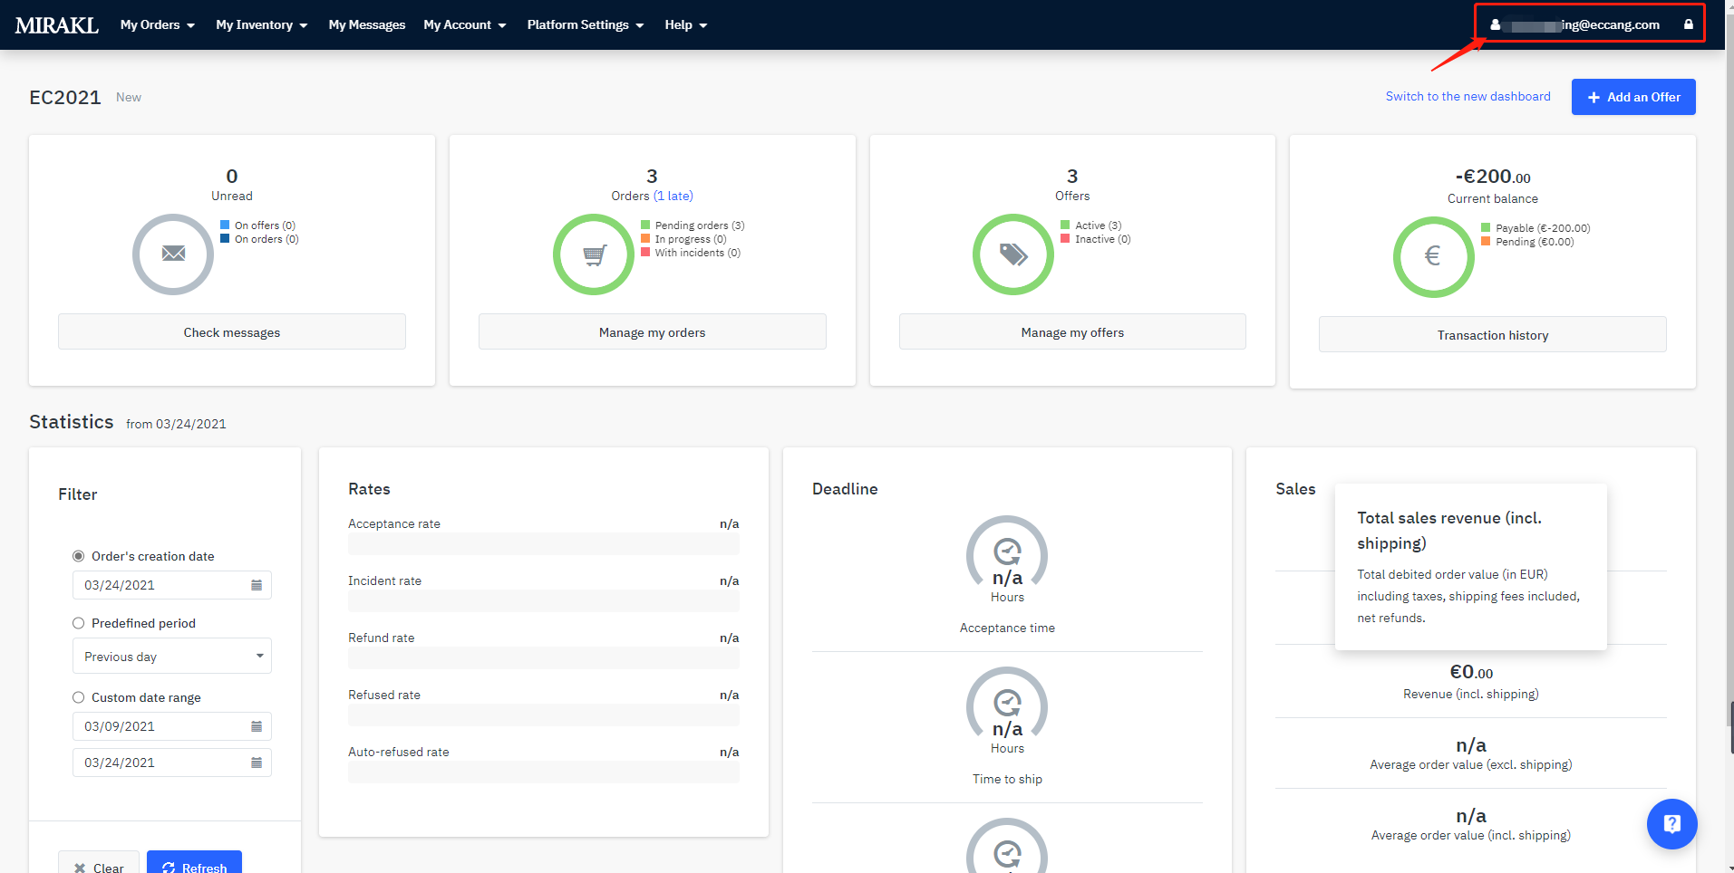Viewport: 1734px width, 873px height.
Task: Open calendar for custom range start date
Action: [257, 726]
